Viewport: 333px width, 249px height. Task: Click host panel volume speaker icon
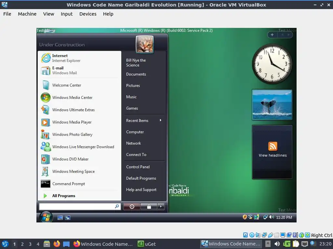point(277,244)
